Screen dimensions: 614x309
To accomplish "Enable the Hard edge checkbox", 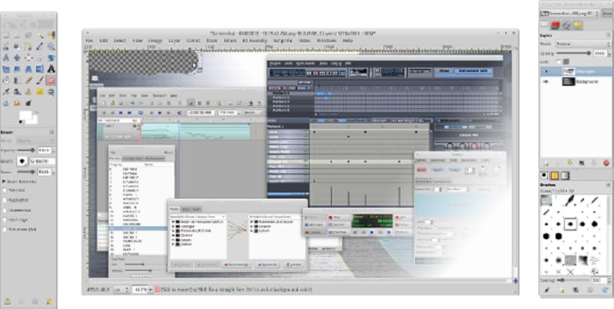I will 5,219.
